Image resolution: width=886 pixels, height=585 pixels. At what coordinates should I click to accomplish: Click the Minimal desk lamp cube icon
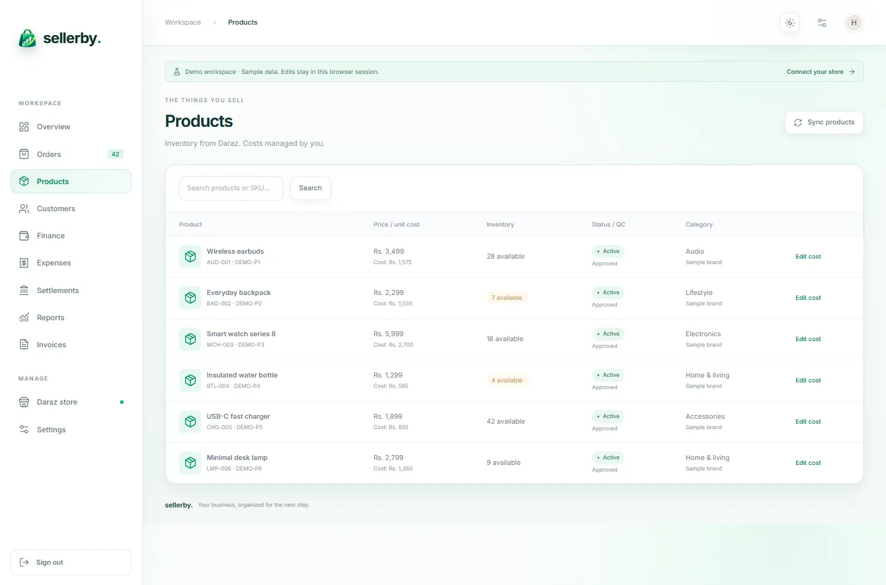pyautogui.click(x=190, y=463)
